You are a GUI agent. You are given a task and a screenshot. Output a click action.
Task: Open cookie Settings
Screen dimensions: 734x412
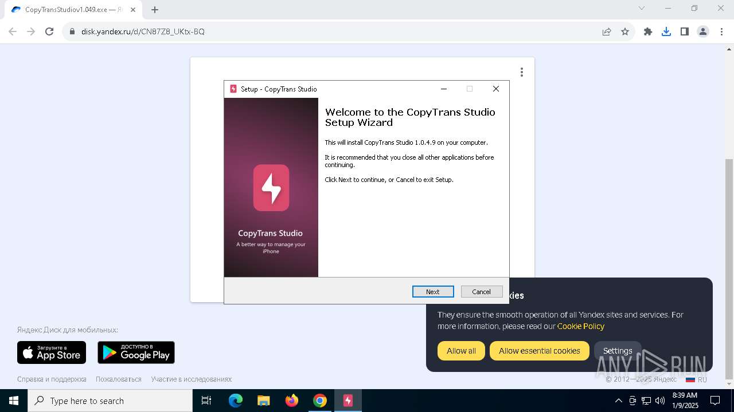click(x=618, y=351)
